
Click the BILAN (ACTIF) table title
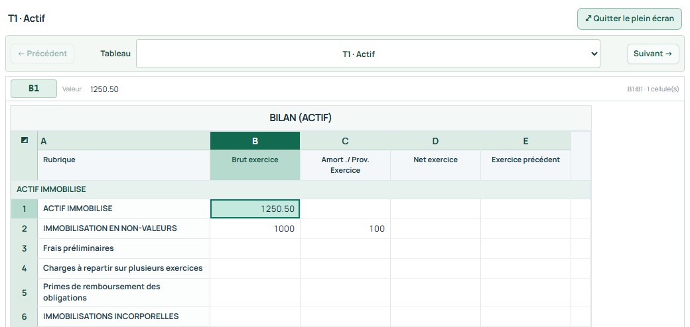coord(301,118)
